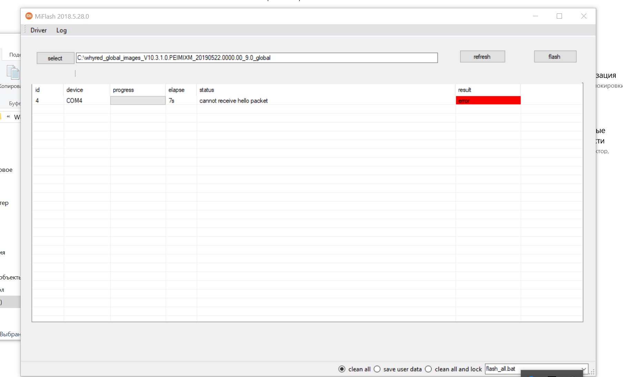Click 'cannot receive hello packet' status text

point(234,101)
